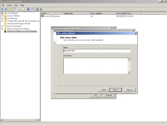Click the Description box scroll down arrow
Screen dimensions: 167x125
[x=129, y=72]
